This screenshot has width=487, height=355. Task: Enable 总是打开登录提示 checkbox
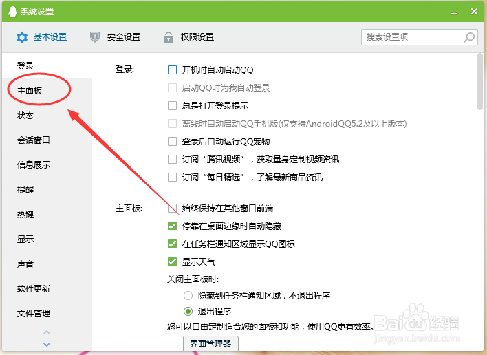[173, 105]
